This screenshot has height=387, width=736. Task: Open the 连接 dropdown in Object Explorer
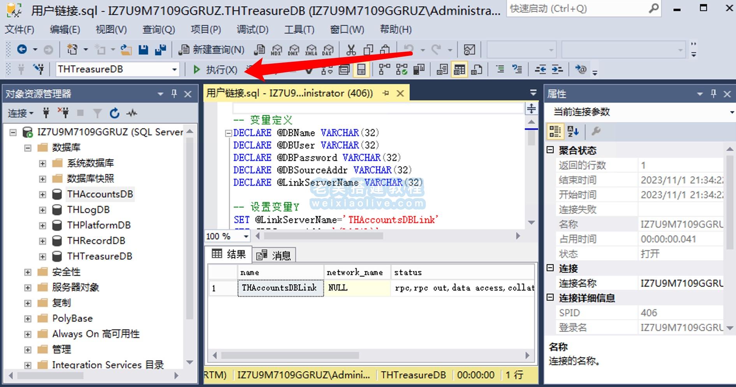[x=20, y=113]
